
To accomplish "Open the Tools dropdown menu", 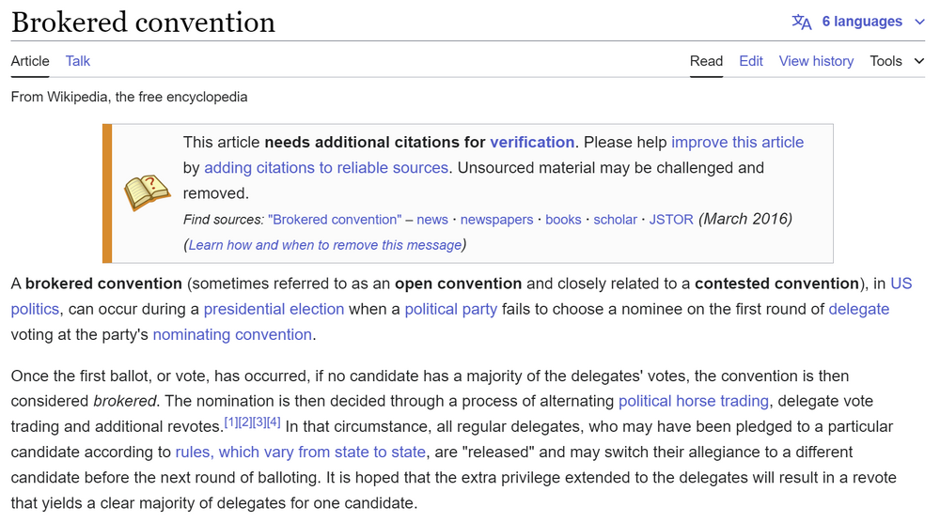I will pos(897,61).
